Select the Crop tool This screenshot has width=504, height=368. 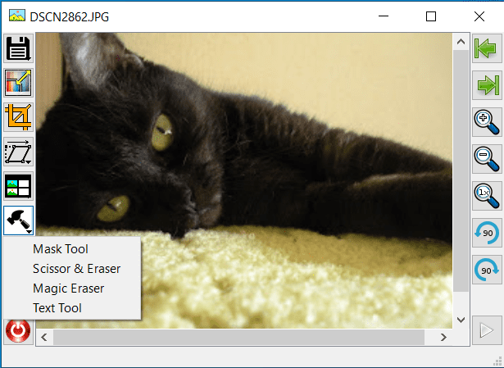point(18,117)
